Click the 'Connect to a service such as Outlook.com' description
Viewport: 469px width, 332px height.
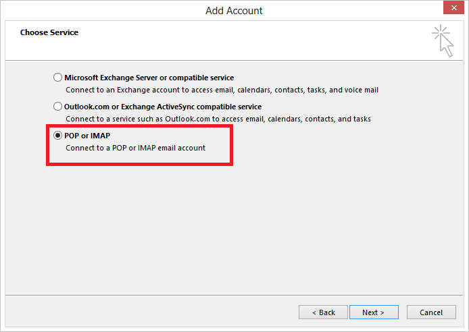(218, 119)
